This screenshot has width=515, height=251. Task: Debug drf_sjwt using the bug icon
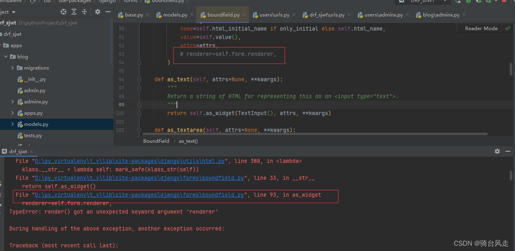(x=468, y=2)
